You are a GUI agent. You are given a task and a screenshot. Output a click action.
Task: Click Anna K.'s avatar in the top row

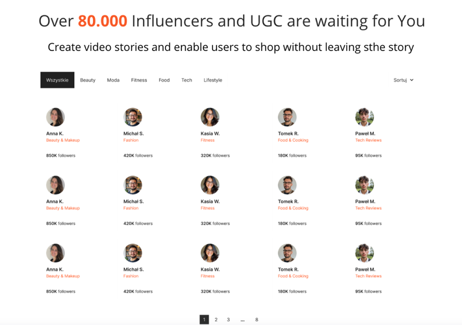[x=55, y=117]
